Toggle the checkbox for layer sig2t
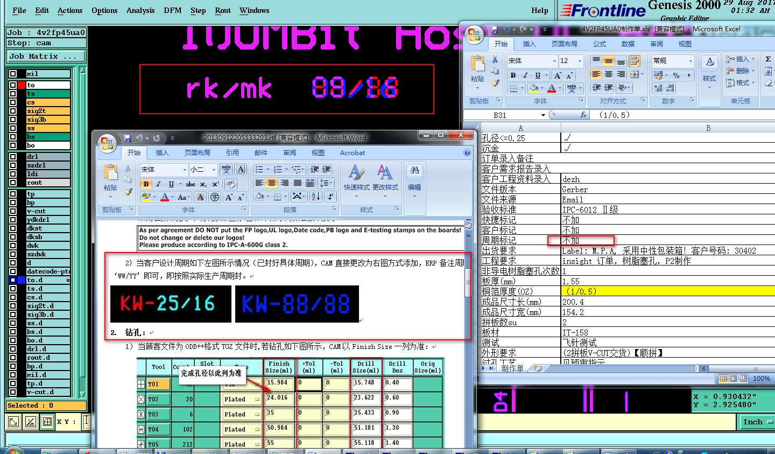The image size is (775, 454). tap(13, 111)
